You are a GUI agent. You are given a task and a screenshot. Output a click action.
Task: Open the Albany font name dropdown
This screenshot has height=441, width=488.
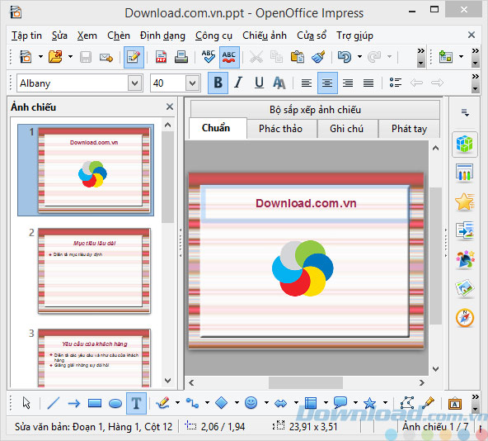click(x=135, y=83)
